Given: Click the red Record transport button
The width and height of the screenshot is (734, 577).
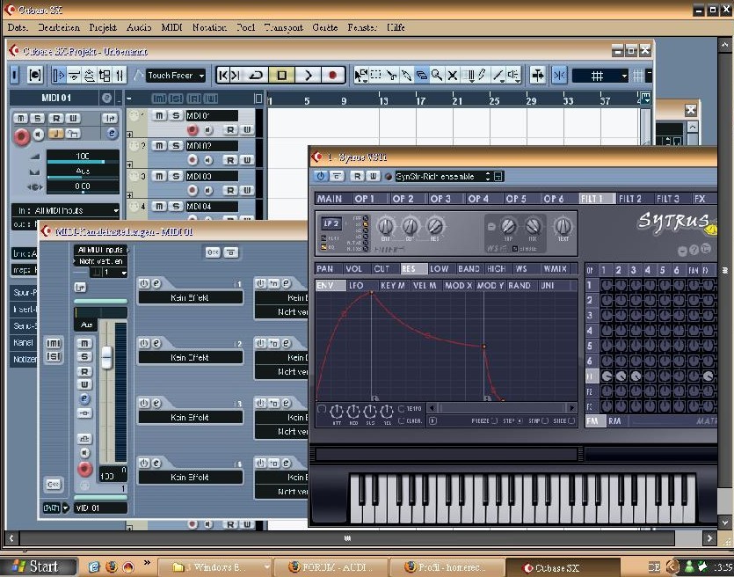Looking at the screenshot, I should coord(333,75).
